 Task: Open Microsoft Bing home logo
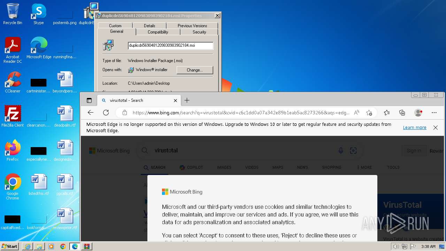(109, 151)
